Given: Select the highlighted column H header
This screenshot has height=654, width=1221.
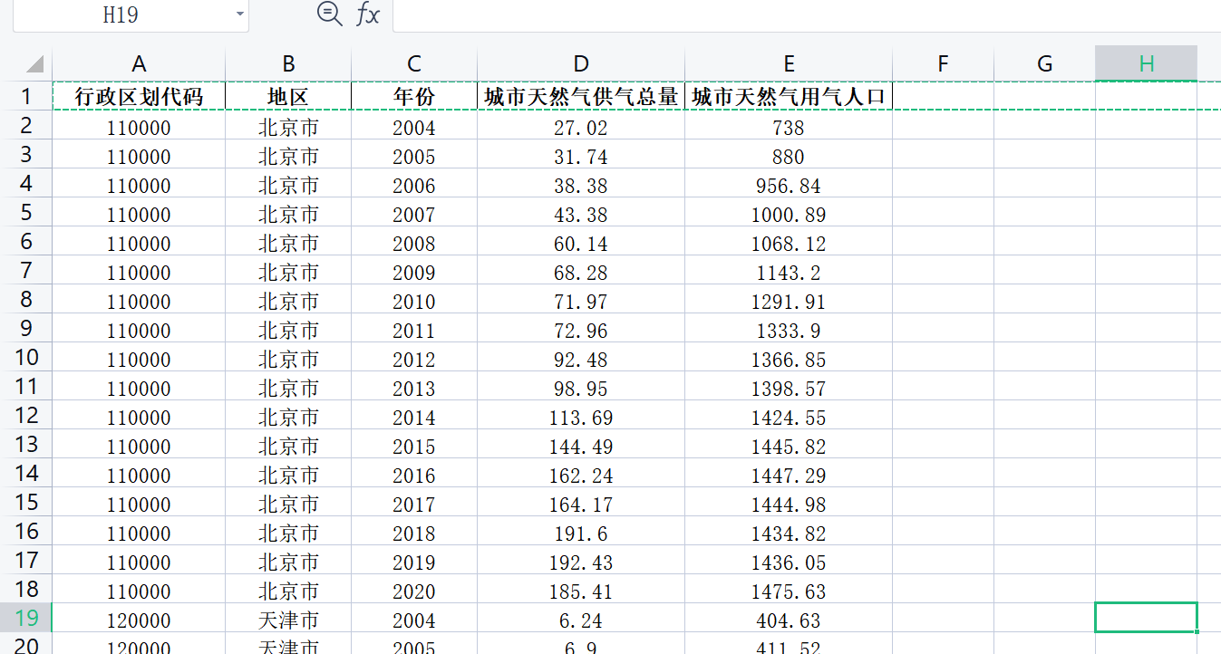Looking at the screenshot, I should [1146, 63].
